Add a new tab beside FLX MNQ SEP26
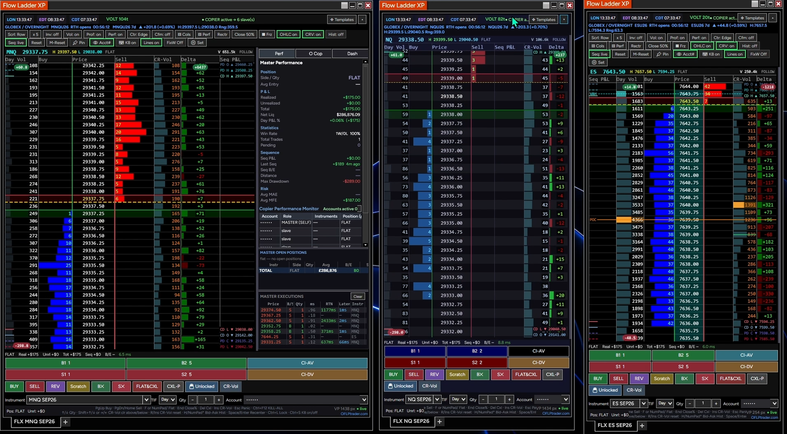The height and width of the screenshot is (434, 787). (x=65, y=422)
